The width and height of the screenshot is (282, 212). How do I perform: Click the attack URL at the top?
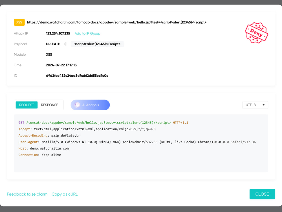117,22
